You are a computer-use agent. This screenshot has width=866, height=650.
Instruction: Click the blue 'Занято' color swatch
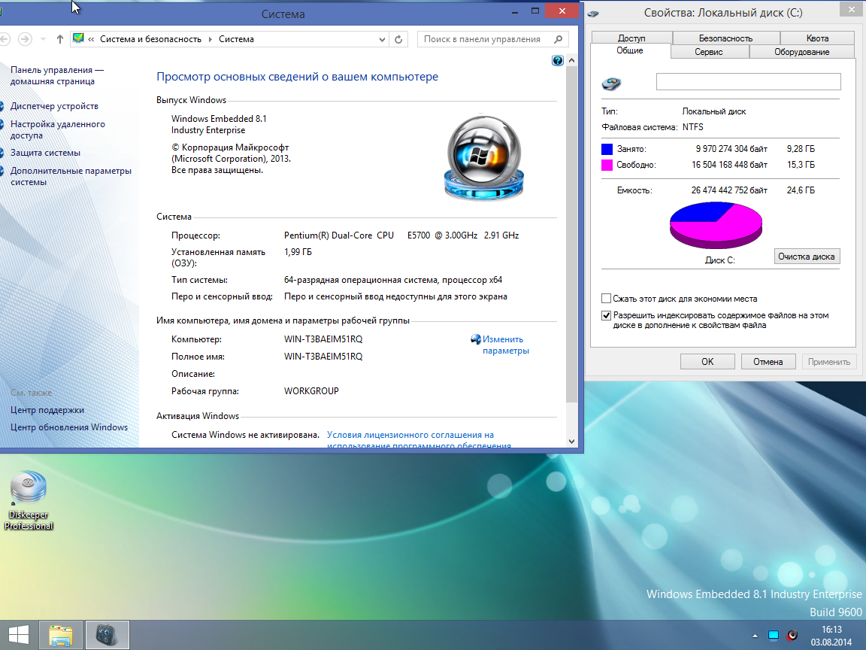point(607,149)
